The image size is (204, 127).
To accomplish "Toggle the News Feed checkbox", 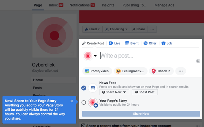I will pos(84,88).
